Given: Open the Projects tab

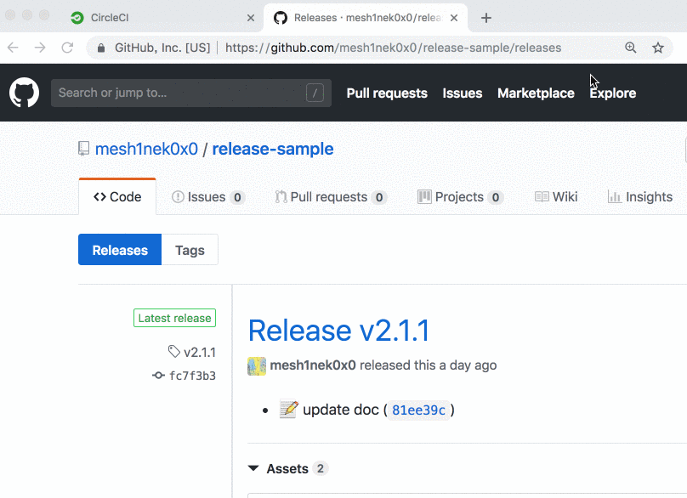Looking at the screenshot, I should 460,197.
